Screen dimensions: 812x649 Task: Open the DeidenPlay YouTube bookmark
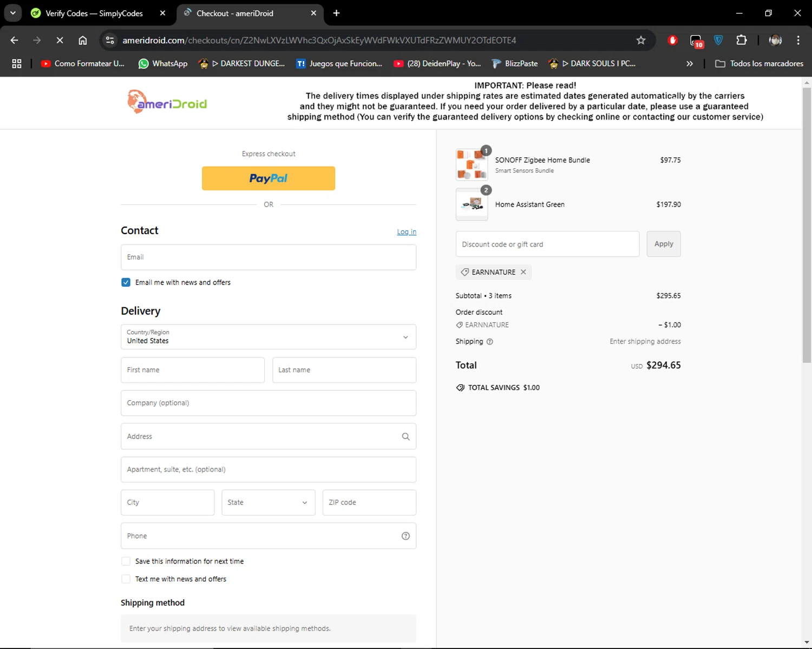point(437,63)
